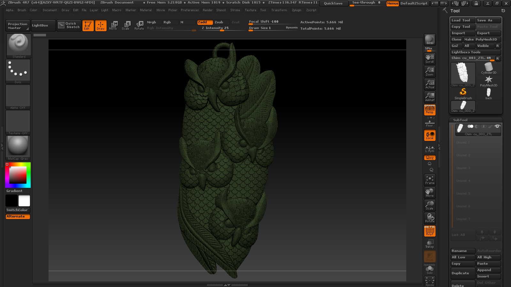Click the Frame view icon
This screenshot has height=287, width=511.
point(430,180)
